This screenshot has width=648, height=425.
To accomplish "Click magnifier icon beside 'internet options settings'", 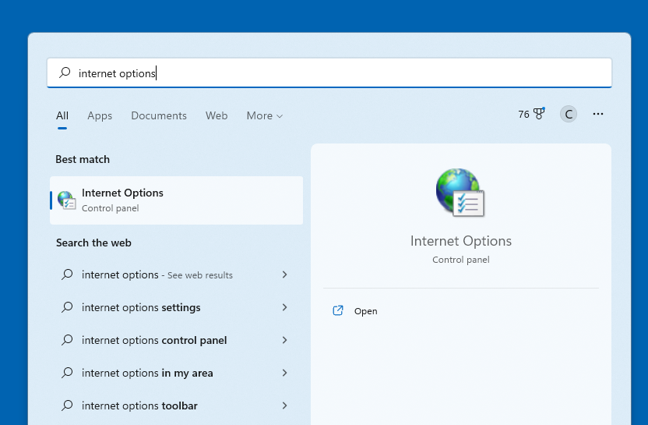I will pyautogui.click(x=67, y=307).
